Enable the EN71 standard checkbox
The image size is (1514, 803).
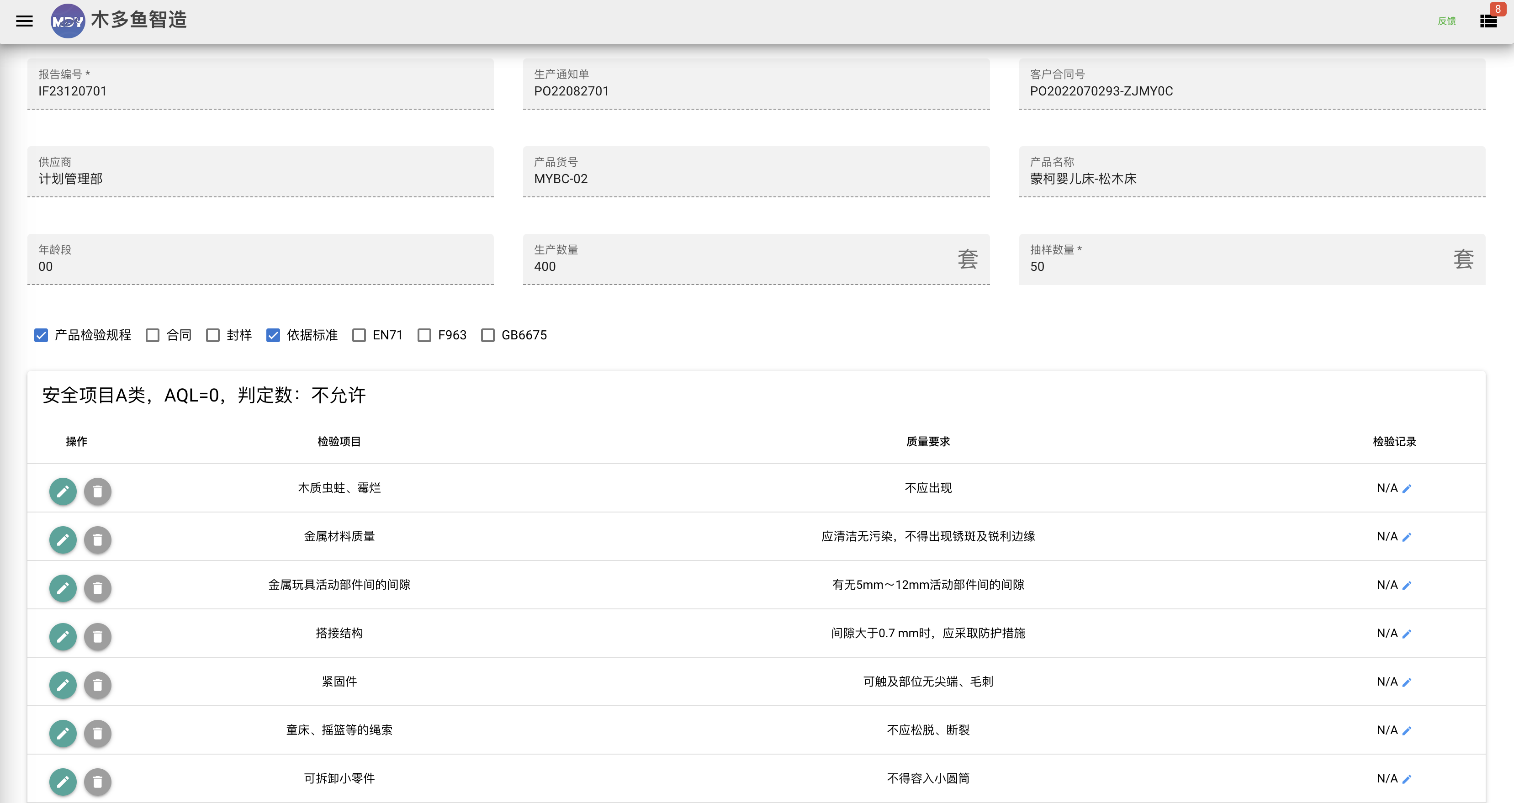tap(359, 335)
